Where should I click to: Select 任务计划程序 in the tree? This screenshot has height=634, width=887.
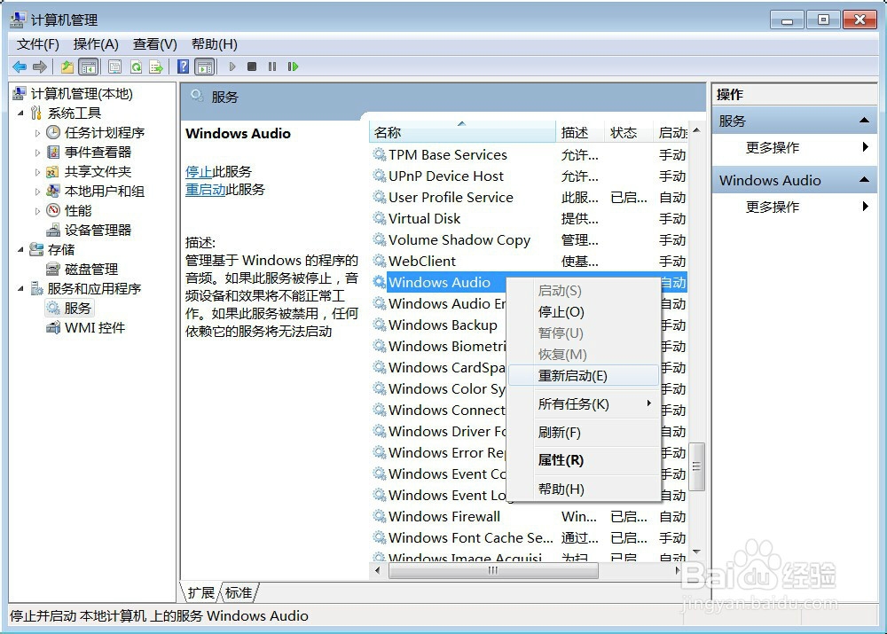[x=105, y=133]
